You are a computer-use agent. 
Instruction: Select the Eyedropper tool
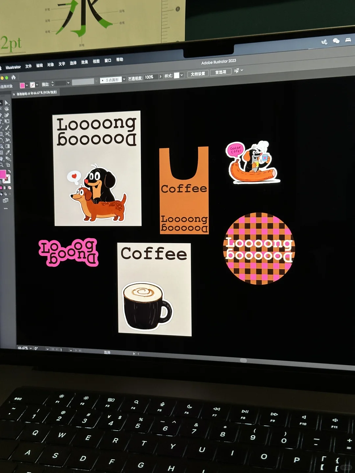pos(8,152)
